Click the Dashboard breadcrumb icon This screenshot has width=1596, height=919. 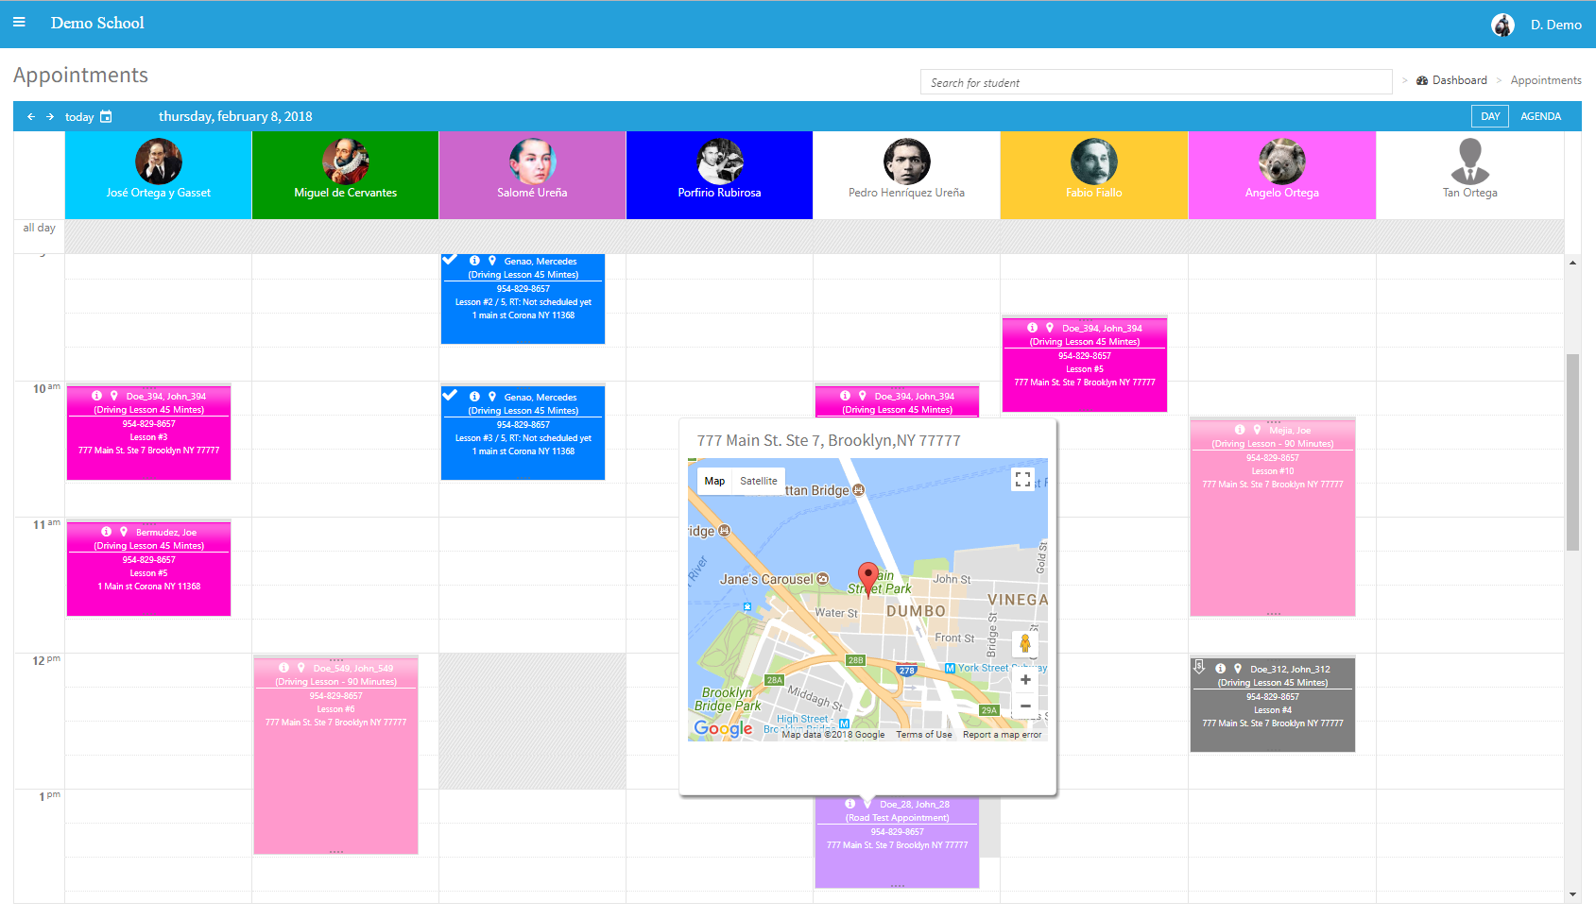pos(1422,79)
